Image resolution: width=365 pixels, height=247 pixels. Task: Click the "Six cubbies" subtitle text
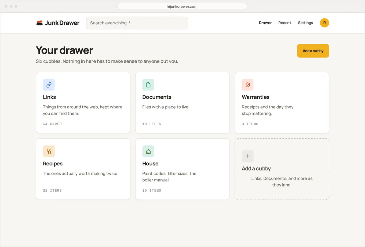tap(107, 61)
